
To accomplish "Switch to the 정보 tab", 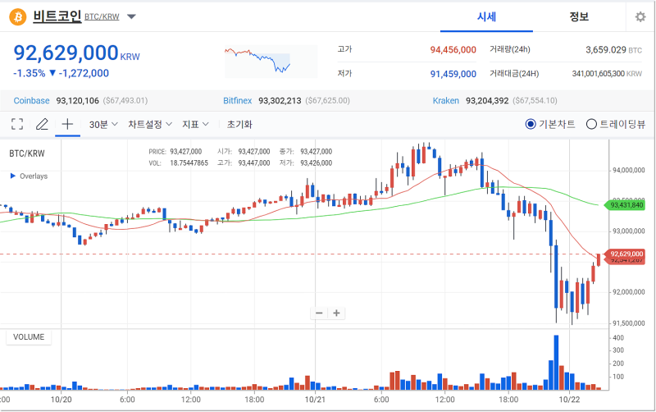I will (579, 16).
